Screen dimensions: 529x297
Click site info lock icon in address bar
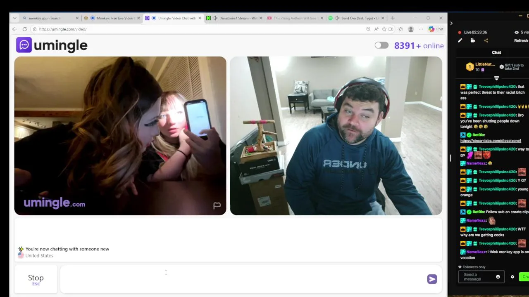pos(35,29)
